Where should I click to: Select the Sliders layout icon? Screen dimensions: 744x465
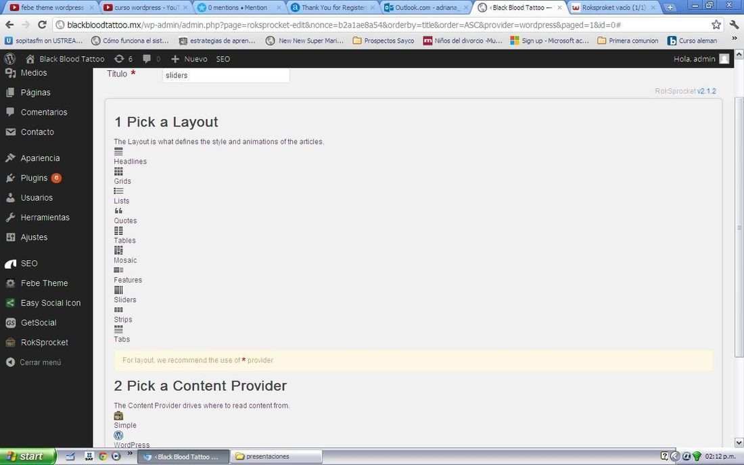click(x=118, y=290)
